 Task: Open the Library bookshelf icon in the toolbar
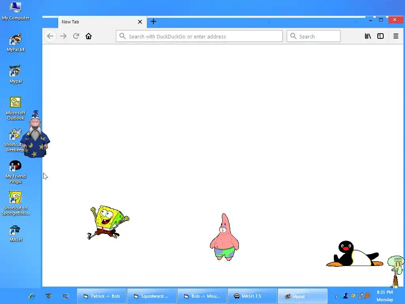[368, 36]
